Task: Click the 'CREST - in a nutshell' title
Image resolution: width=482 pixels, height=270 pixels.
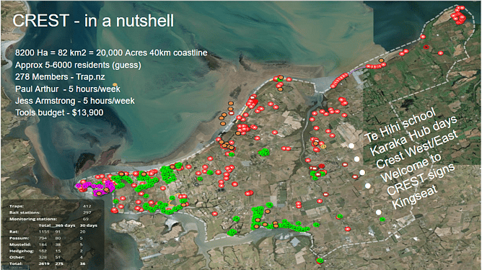Action: pyautogui.click(x=93, y=21)
